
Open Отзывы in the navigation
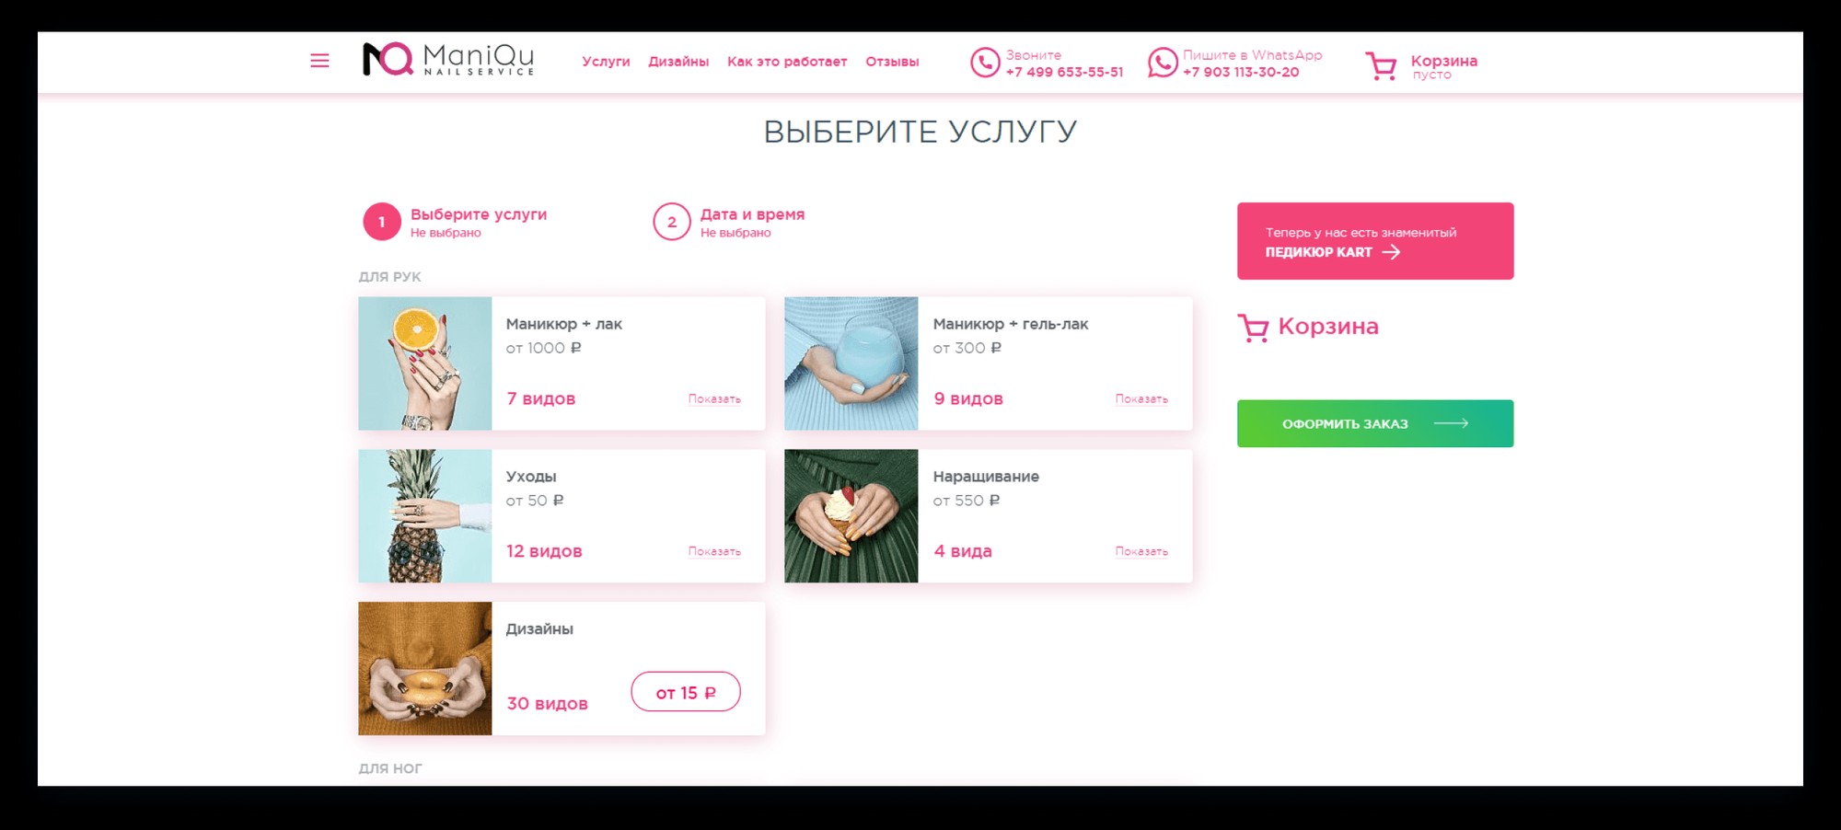(892, 62)
